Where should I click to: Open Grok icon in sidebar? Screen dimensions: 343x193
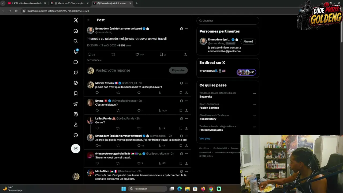tap(76, 72)
